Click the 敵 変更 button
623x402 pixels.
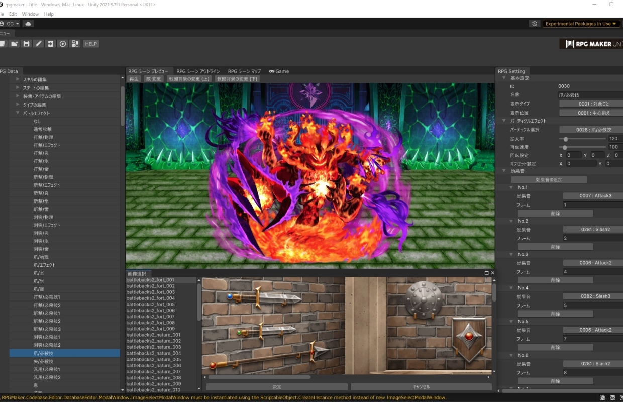click(x=154, y=79)
